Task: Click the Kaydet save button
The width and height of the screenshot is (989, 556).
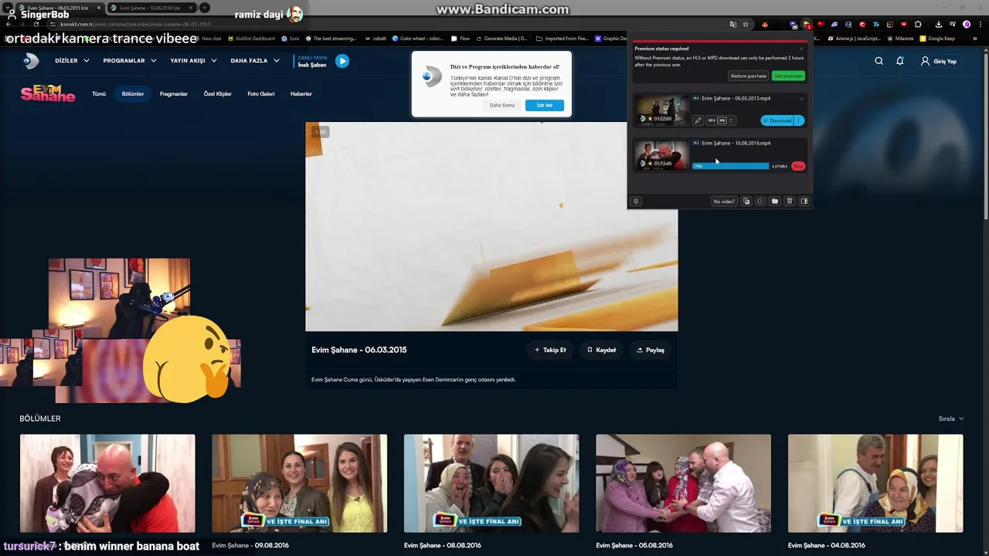Action: pos(601,350)
